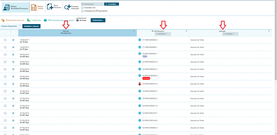Open Minhas Atividades/Processos section
The image size is (277, 135).
tap(16, 8)
